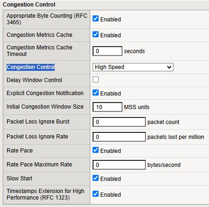
Task: Click the Congestion Control section heading
Action: point(29,5)
